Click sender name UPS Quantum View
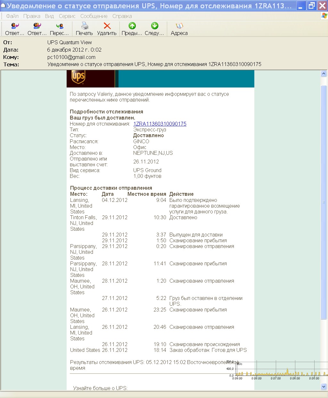The image size is (328, 398). point(70,42)
